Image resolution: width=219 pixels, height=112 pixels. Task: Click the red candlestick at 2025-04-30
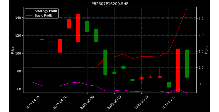pos(60,46)
